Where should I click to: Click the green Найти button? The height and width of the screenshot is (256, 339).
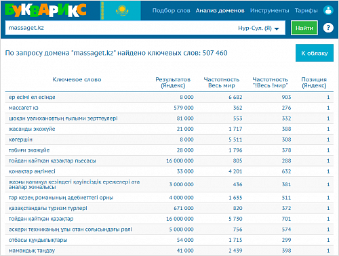point(304,28)
